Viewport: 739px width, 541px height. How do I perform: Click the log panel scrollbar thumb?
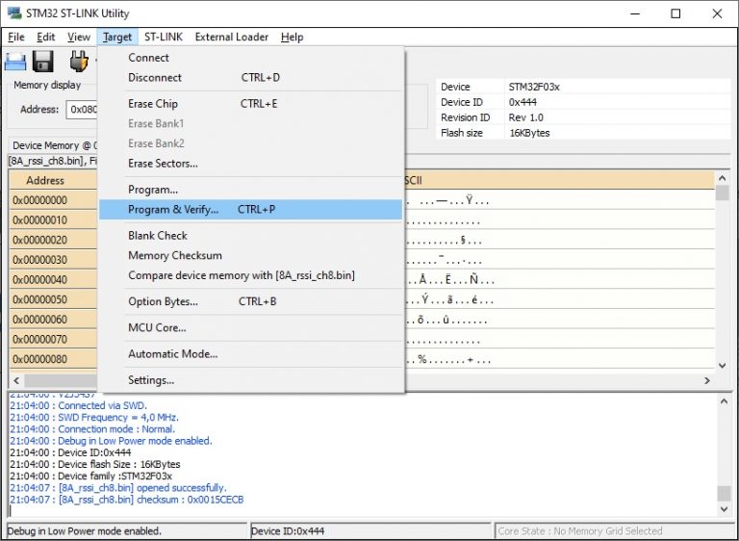pos(724,494)
